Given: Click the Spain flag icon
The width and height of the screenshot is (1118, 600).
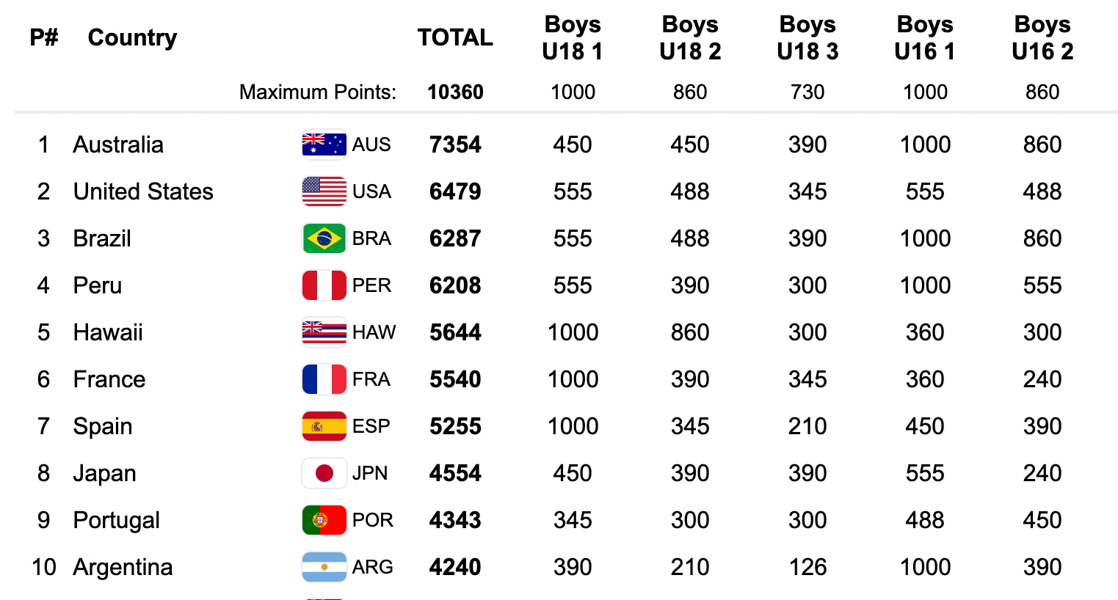Looking at the screenshot, I should point(324,426).
